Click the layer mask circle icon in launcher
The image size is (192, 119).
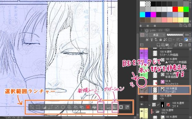121,107
